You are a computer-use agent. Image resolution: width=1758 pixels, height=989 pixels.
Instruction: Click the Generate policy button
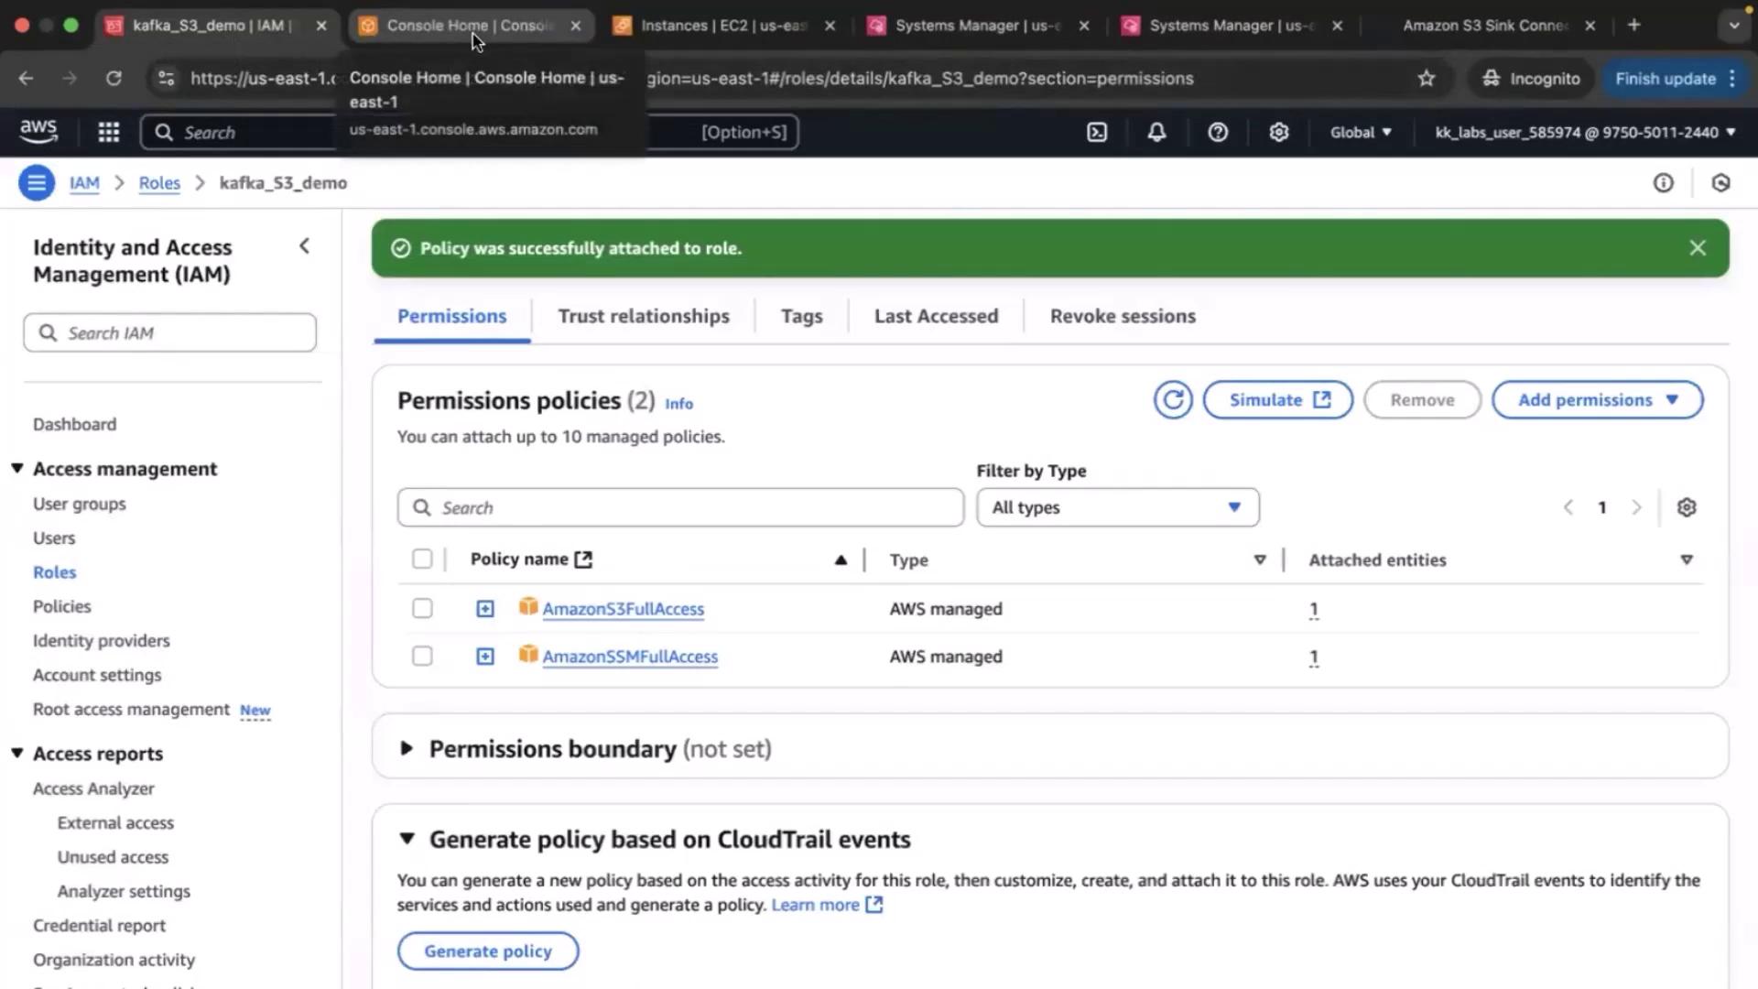coord(488,951)
